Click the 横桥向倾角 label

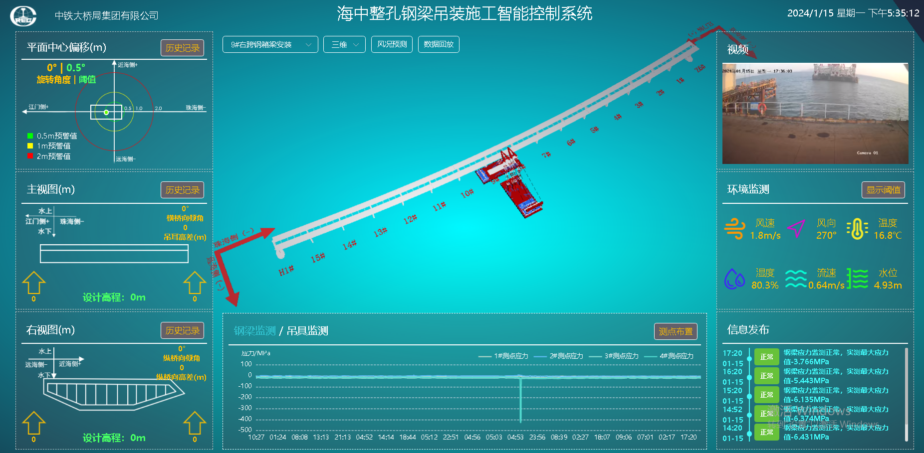(185, 218)
